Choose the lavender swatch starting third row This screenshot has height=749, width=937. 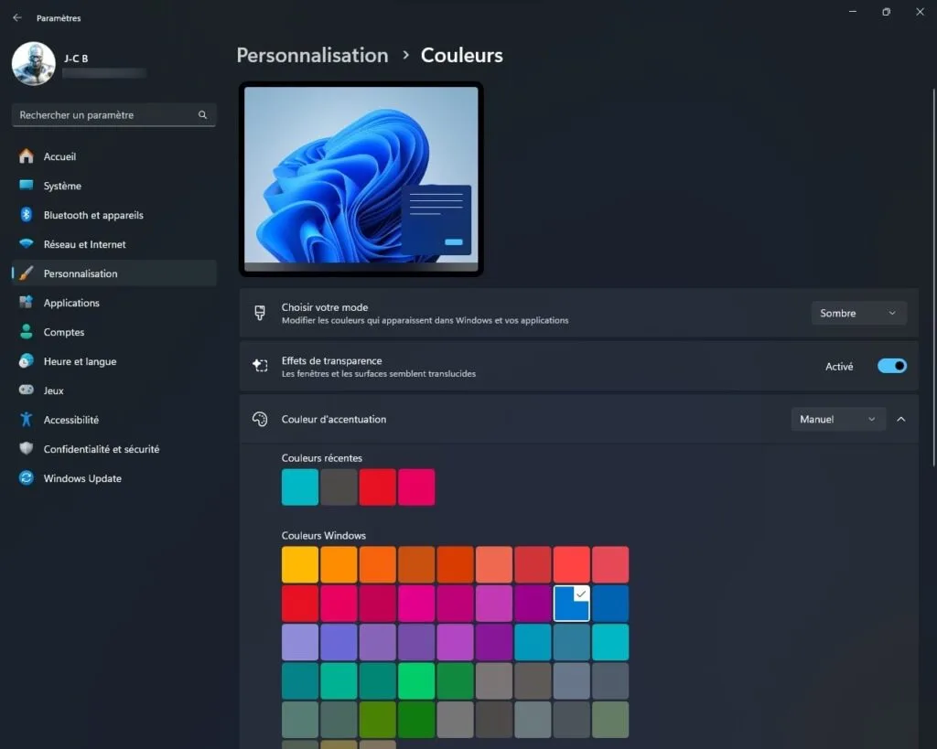point(300,642)
